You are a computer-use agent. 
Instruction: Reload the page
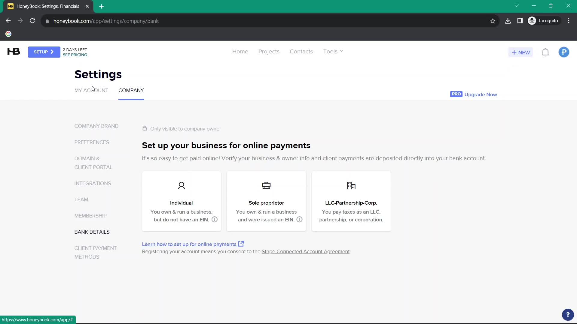(32, 21)
